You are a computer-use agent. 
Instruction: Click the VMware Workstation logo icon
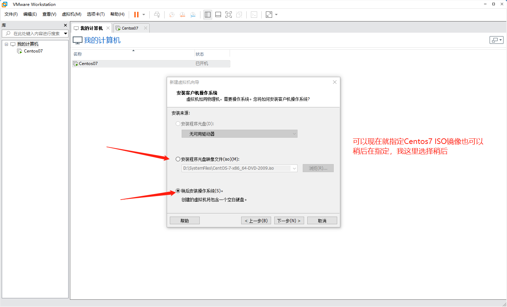(x=5, y=4)
